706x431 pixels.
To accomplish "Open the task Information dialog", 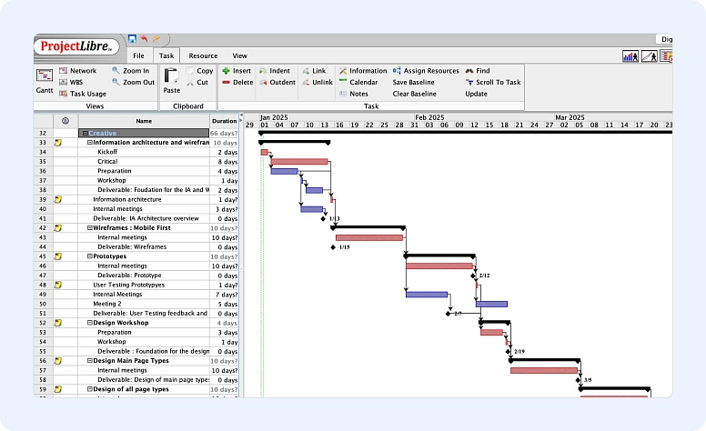I will [x=362, y=71].
